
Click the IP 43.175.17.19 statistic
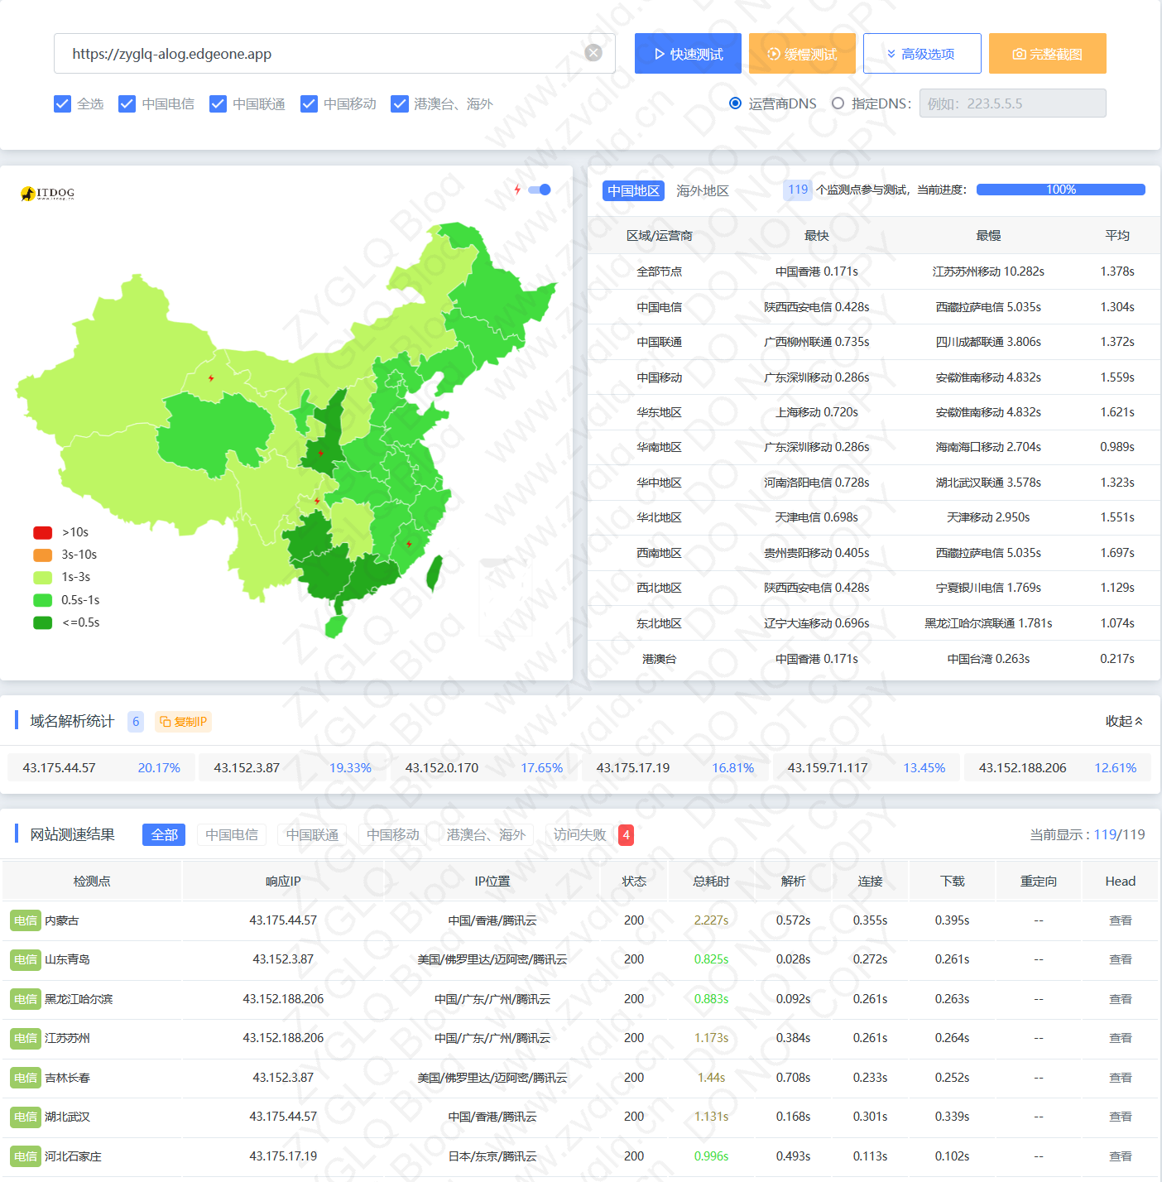[x=675, y=767]
